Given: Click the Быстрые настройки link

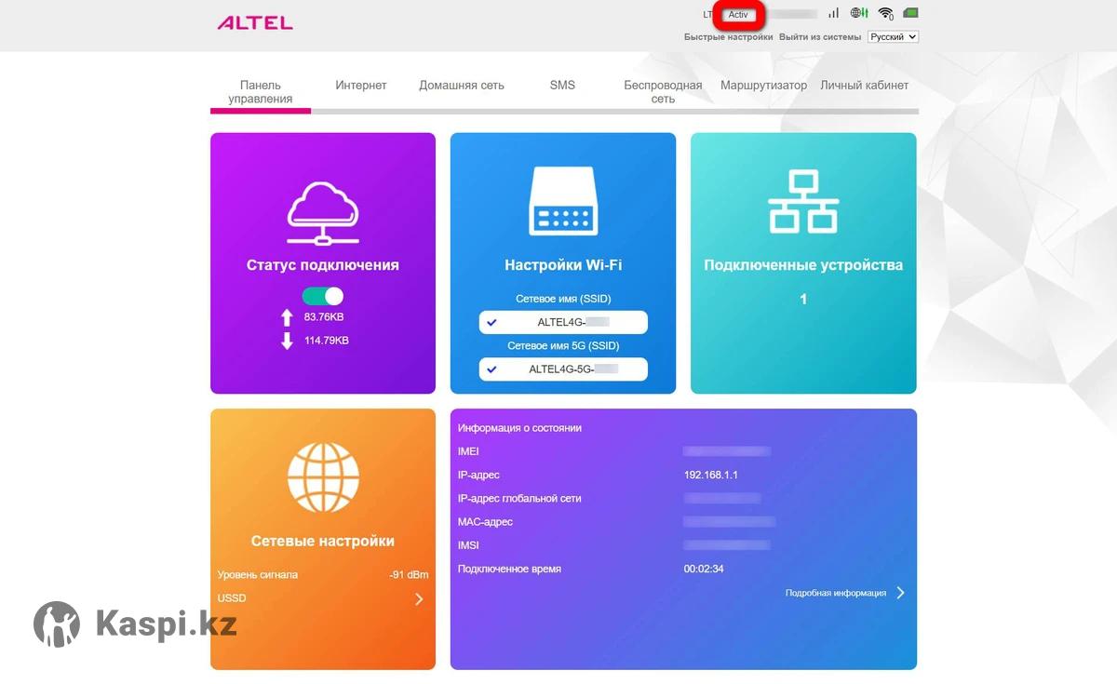Looking at the screenshot, I should pos(728,37).
